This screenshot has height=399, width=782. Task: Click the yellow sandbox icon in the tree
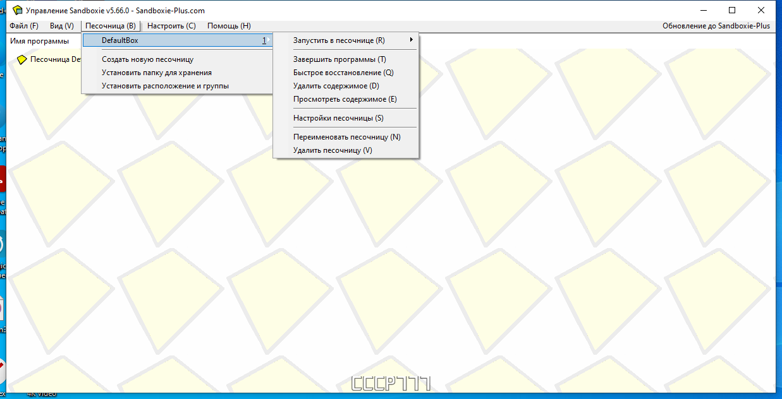point(21,59)
